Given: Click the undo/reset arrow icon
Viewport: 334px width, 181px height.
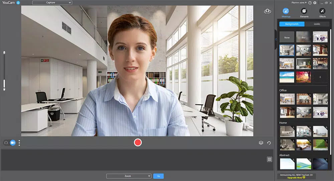Looking at the screenshot, I should [269, 143].
